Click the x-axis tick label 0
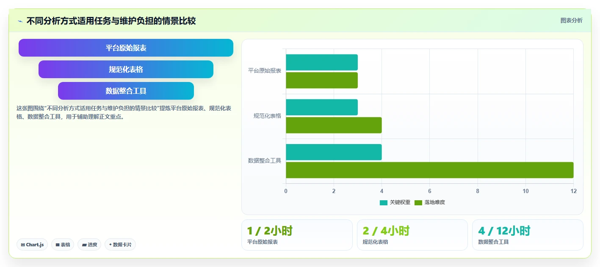Screen dimensions: 600x267 pos(286,191)
